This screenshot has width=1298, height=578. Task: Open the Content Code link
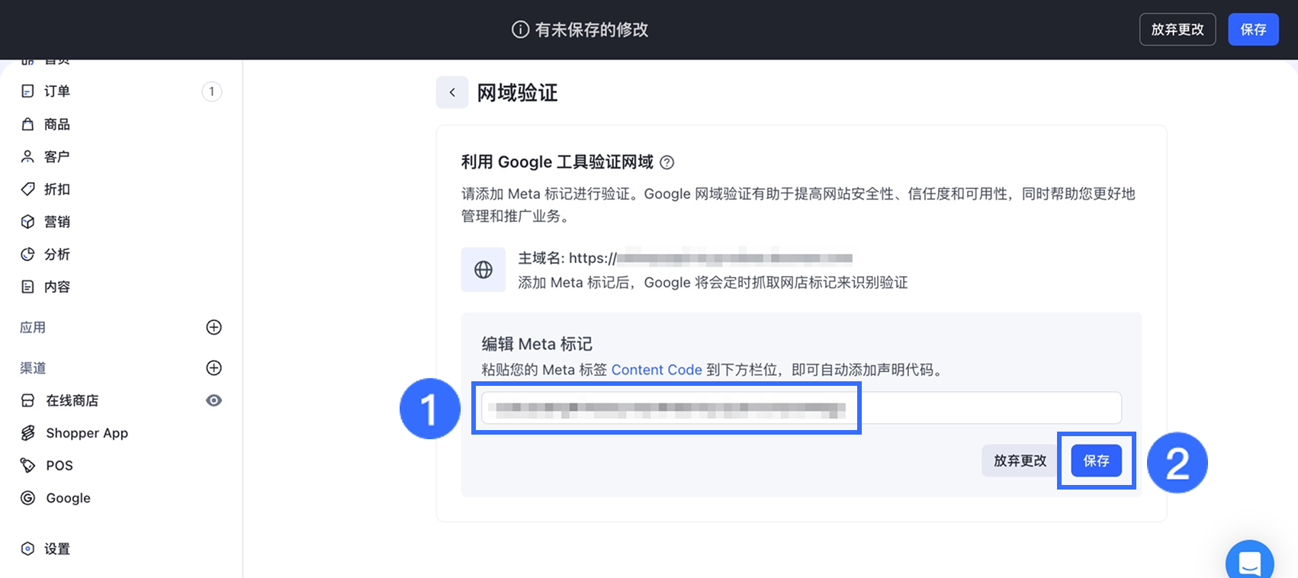tap(656, 370)
